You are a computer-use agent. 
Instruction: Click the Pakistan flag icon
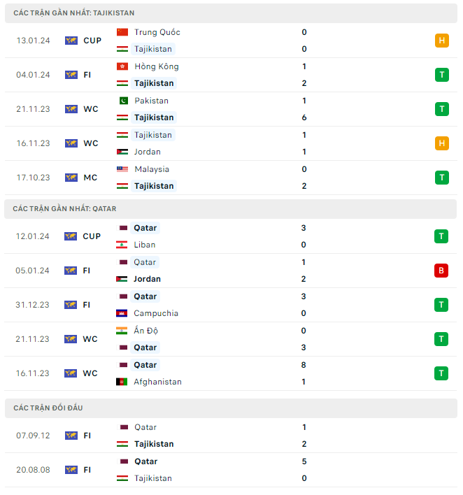pos(122,101)
